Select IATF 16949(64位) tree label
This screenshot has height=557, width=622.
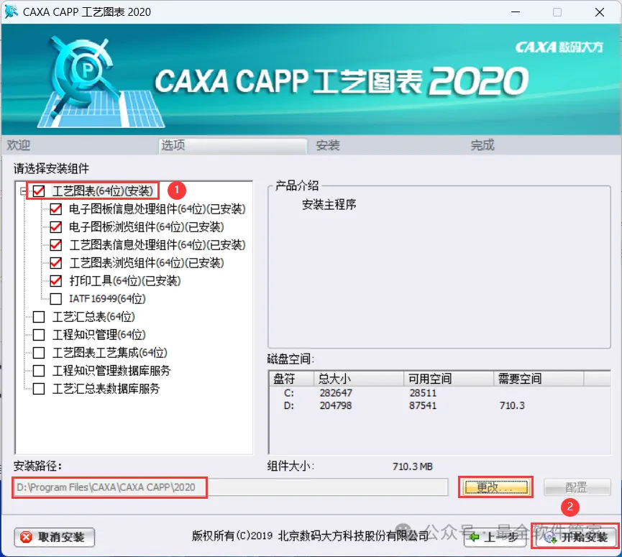107,299
